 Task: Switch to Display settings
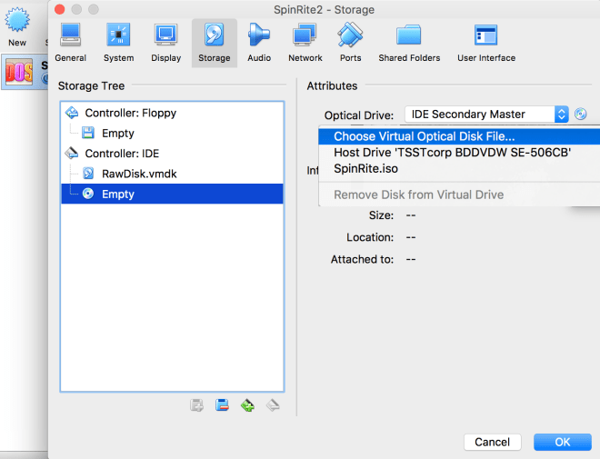coord(165,43)
